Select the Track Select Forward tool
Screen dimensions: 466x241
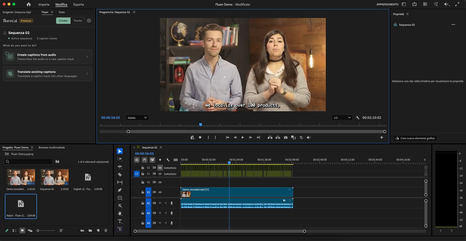tap(120, 159)
